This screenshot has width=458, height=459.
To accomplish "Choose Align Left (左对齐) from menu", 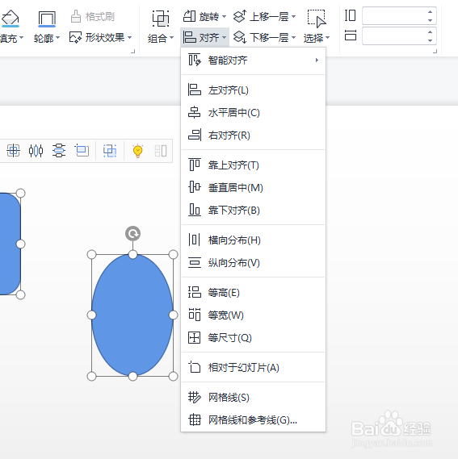I will coord(253,90).
